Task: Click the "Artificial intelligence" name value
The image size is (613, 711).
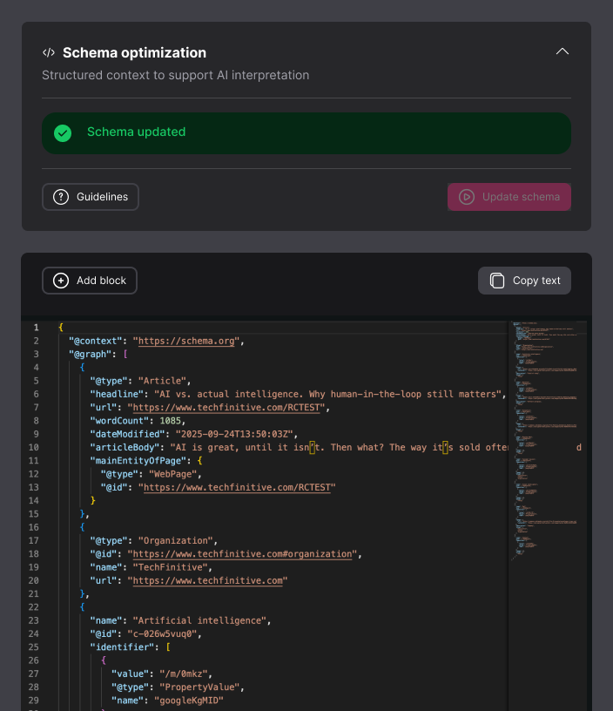Action: pyautogui.click(x=199, y=620)
